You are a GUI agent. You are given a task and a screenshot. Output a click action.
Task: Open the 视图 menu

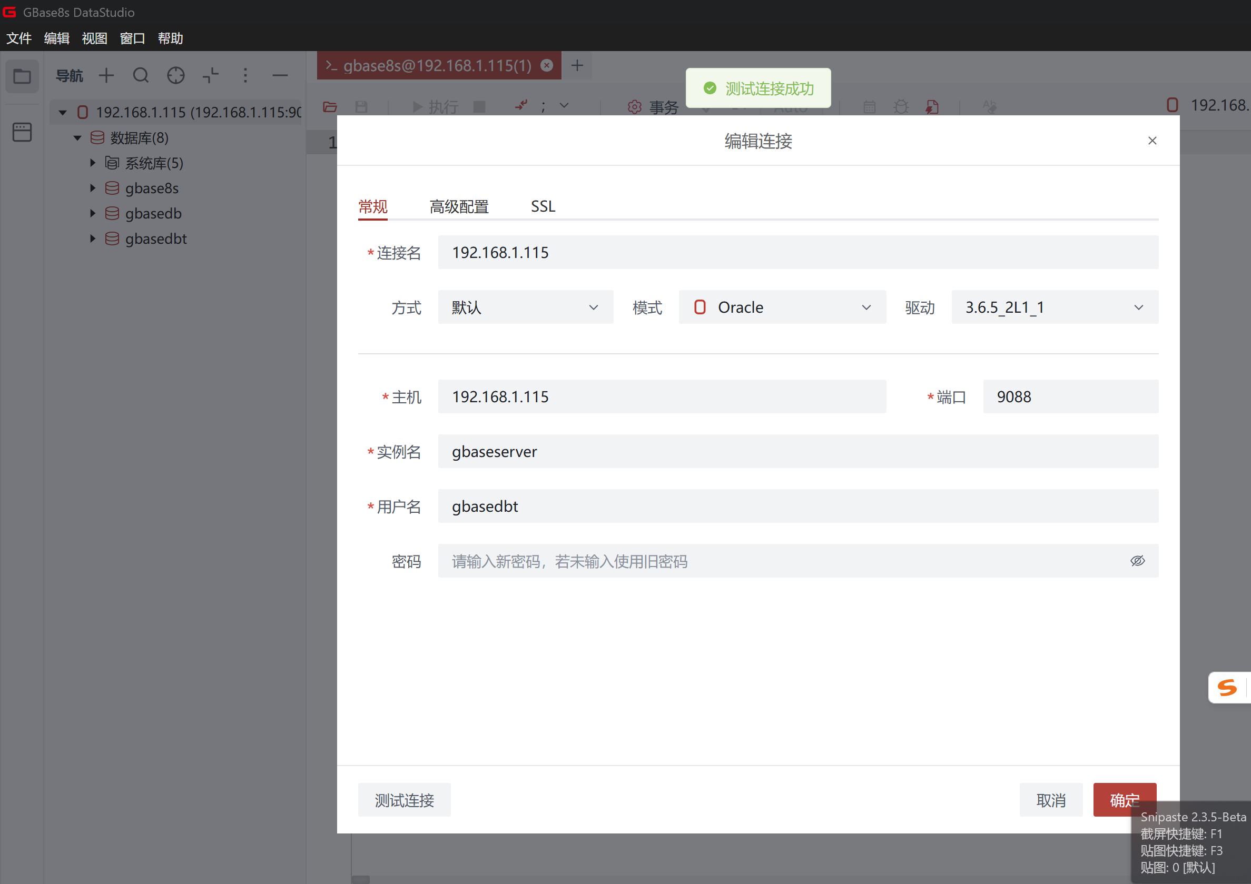click(95, 38)
